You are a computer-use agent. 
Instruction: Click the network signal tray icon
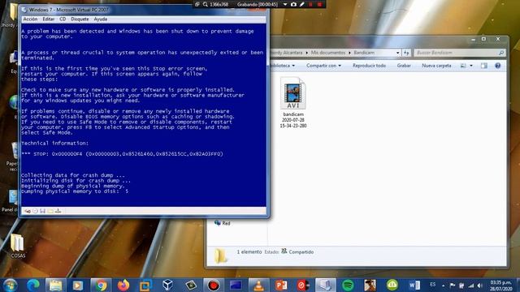(471, 285)
